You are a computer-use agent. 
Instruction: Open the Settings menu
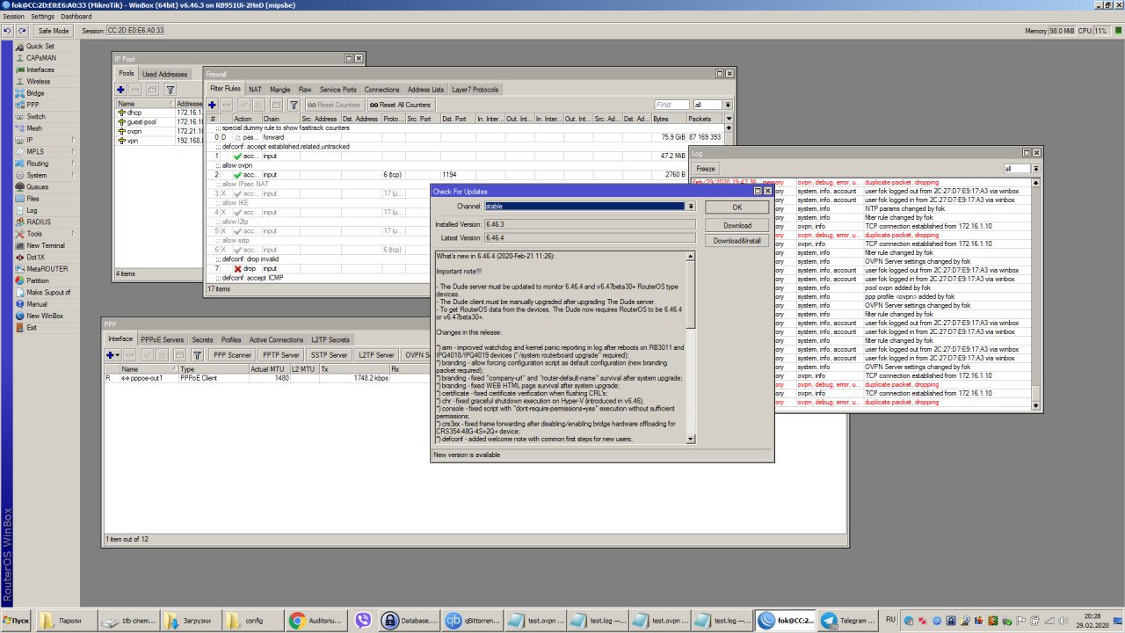pos(42,17)
